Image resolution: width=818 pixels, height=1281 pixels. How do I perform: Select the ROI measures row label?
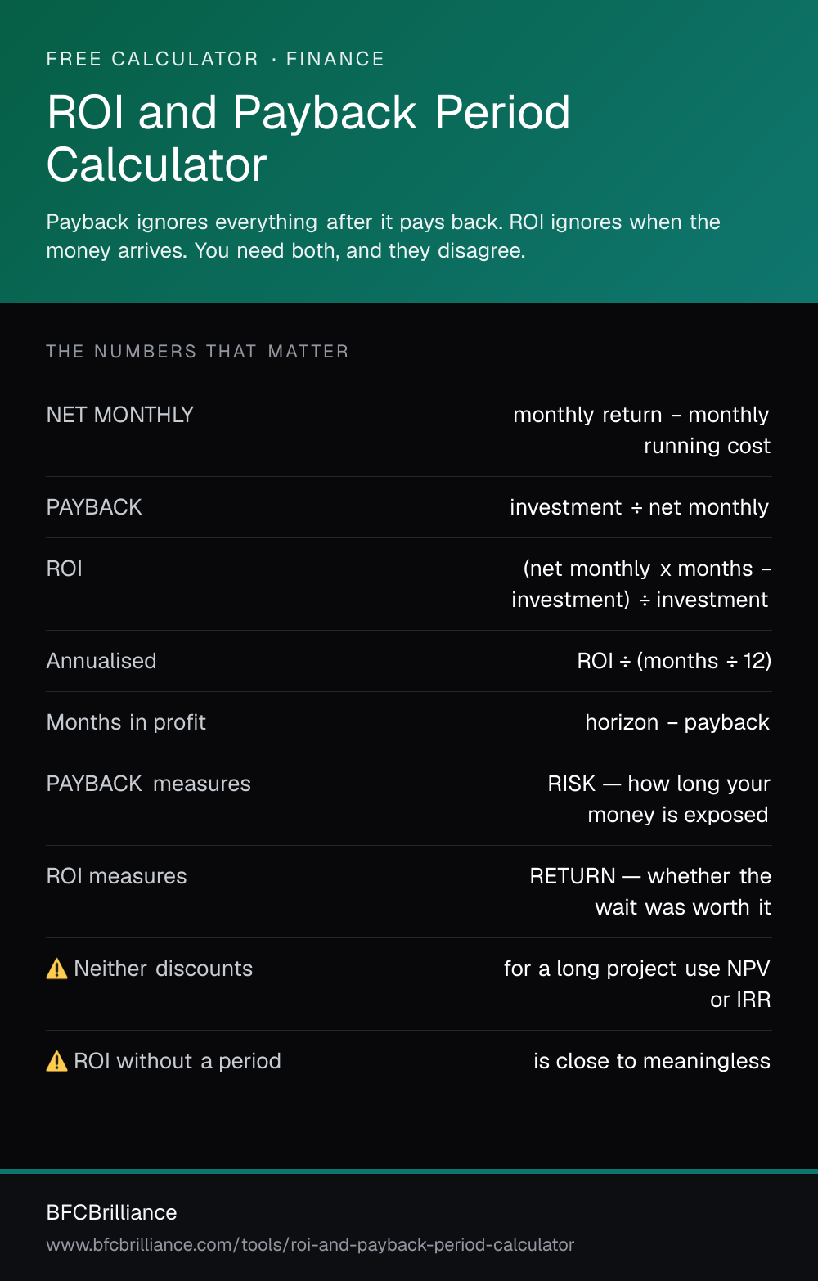tap(117, 876)
